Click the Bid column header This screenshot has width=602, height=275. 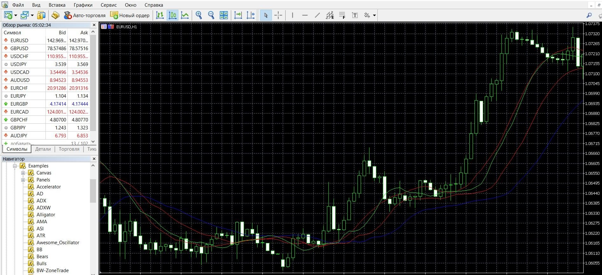57,32
